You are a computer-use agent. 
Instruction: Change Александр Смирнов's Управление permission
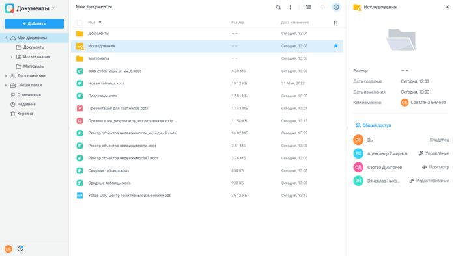click(434, 153)
